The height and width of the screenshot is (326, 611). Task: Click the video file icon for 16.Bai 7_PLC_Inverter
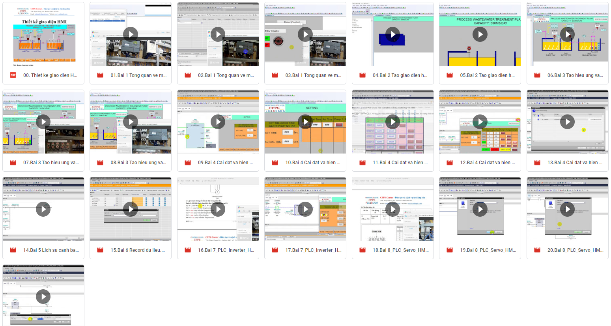click(x=188, y=250)
